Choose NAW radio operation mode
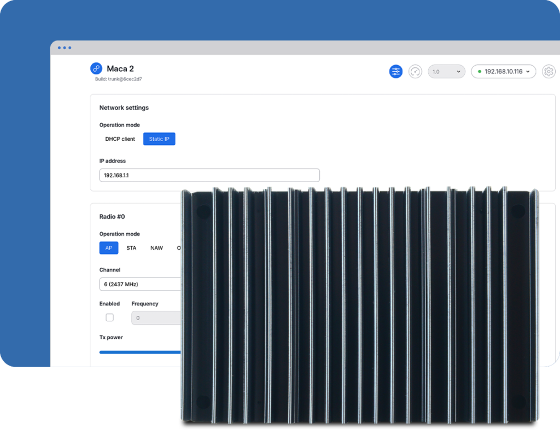560x440 pixels. 156,248
